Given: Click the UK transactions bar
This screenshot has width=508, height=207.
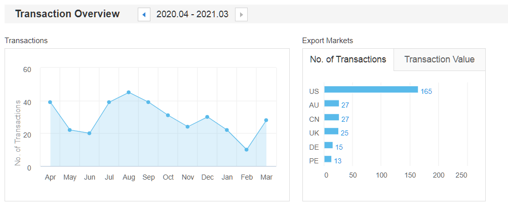Looking at the screenshot, I should [x=331, y=131].
